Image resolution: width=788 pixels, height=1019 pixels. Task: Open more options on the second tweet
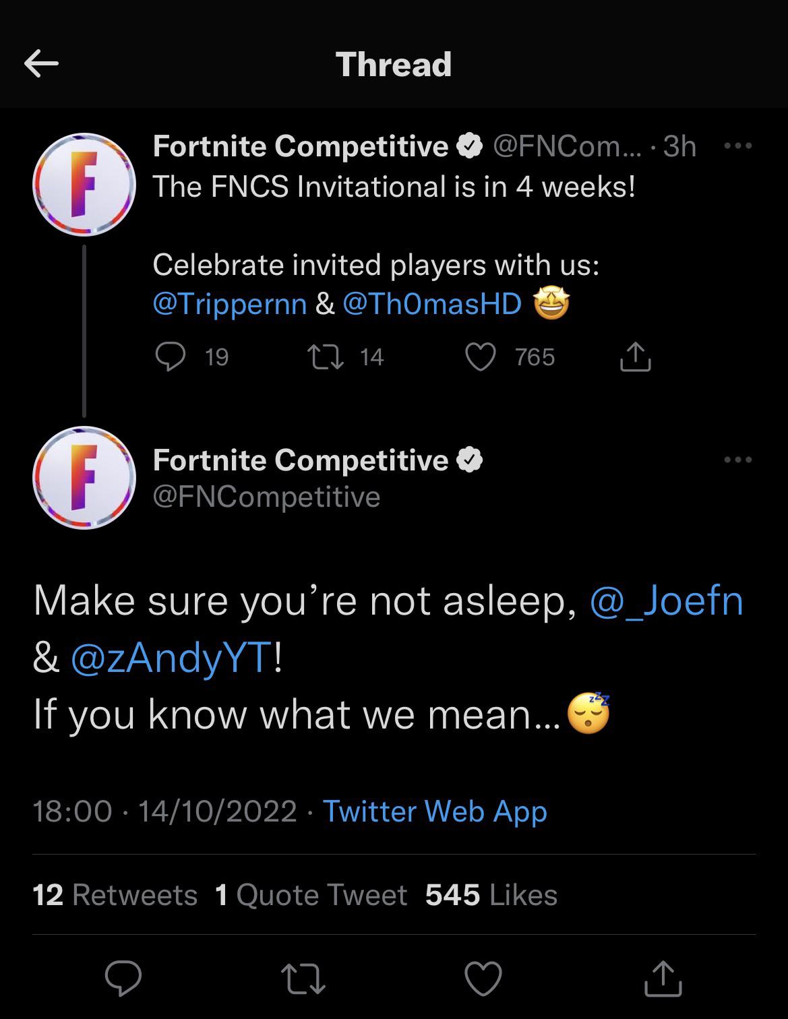click(739, 459)
